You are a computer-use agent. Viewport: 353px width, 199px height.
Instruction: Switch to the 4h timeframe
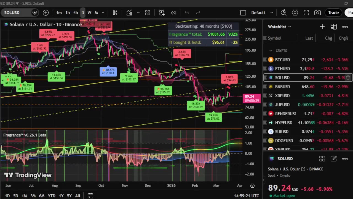[76, 13]
